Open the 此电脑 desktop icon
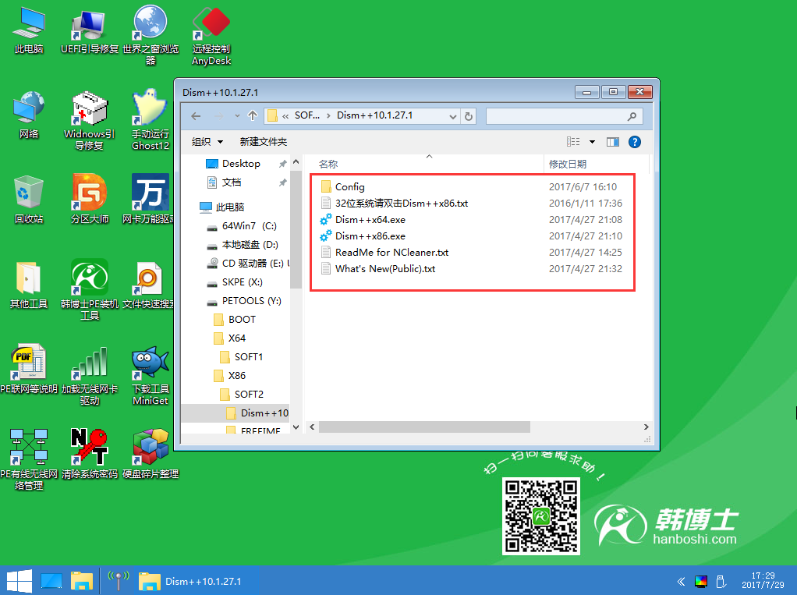The image size is (797, 595). pos(29,30)
